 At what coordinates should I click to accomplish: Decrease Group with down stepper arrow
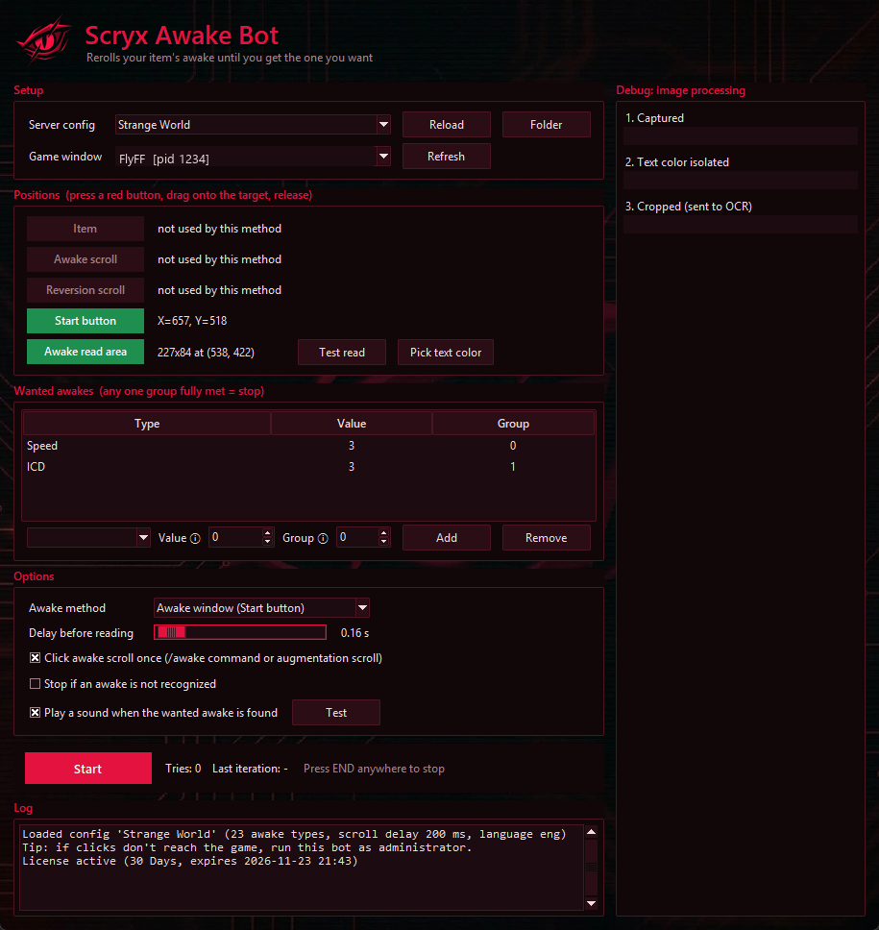[x=383, y=542]
